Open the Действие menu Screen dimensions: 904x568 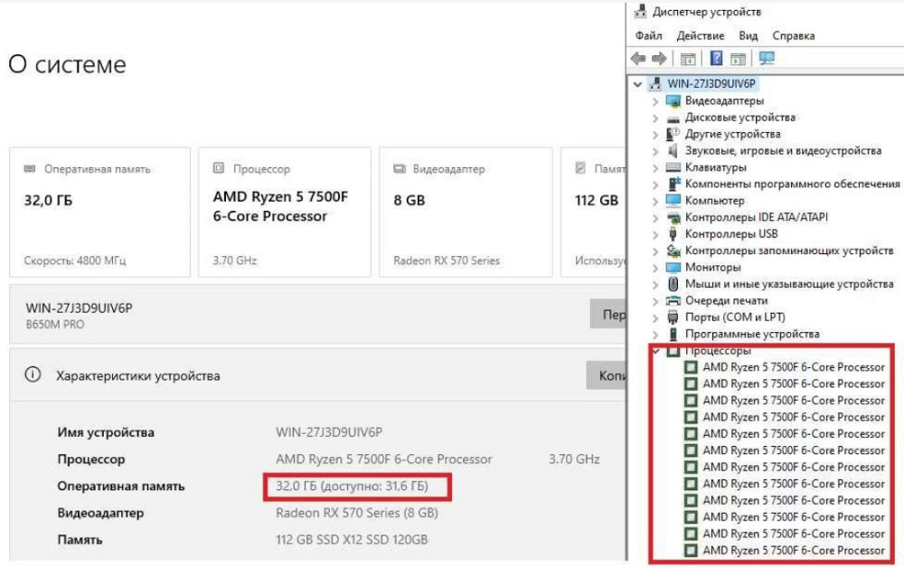(x=700, y=36)
